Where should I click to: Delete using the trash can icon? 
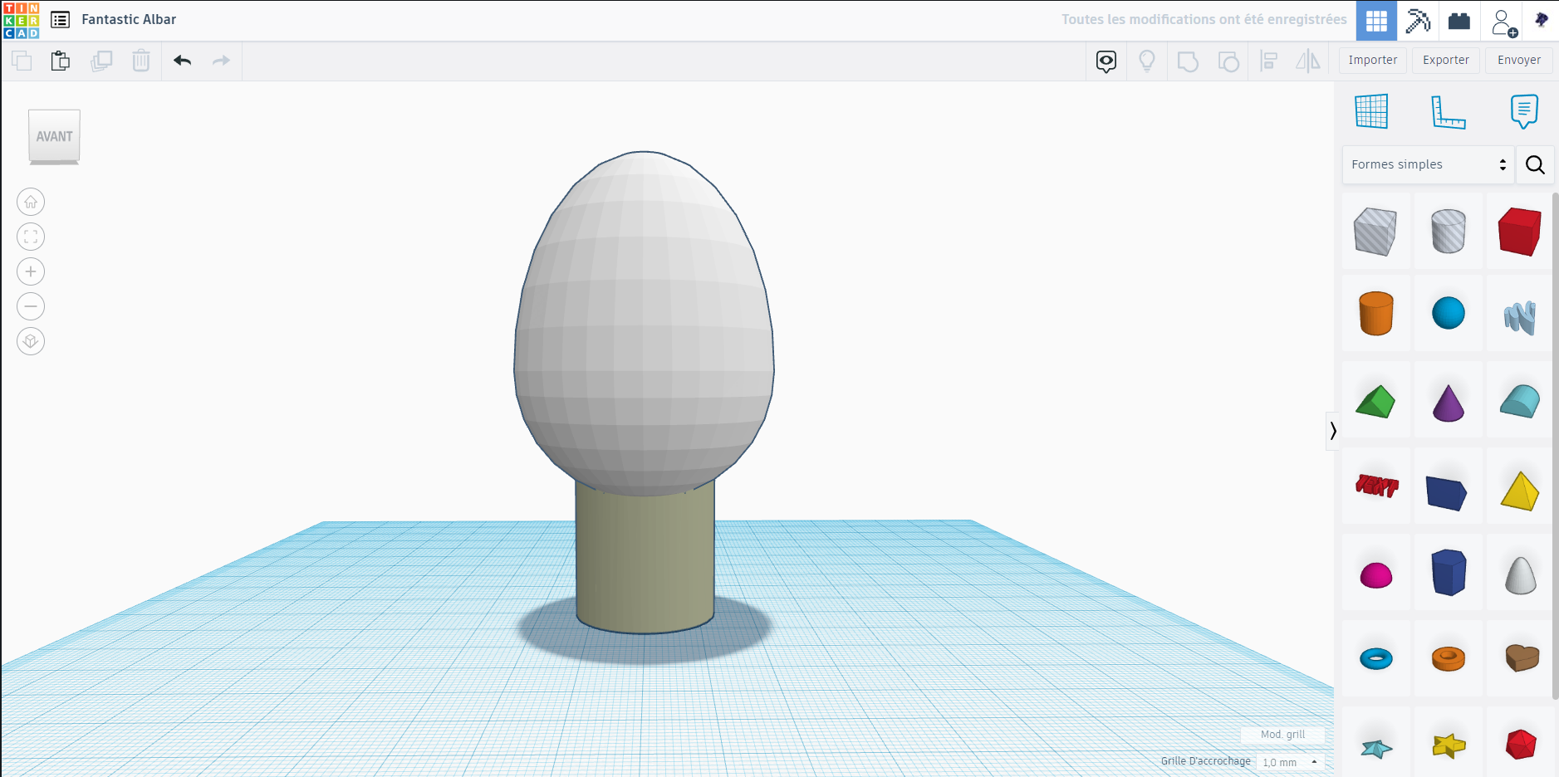(141, 60)
